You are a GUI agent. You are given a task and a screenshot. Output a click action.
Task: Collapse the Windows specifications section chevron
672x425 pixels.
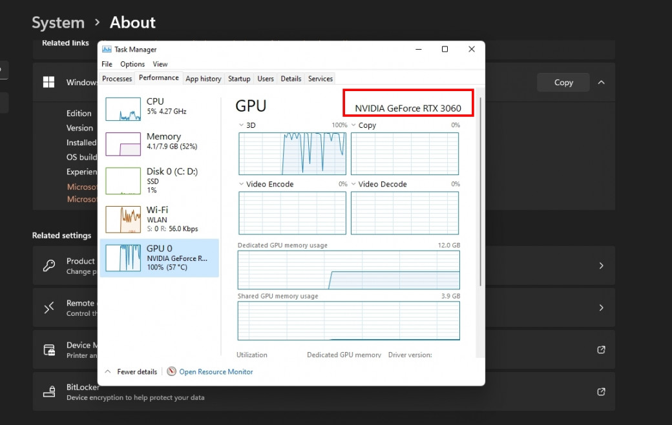[601, 82]
